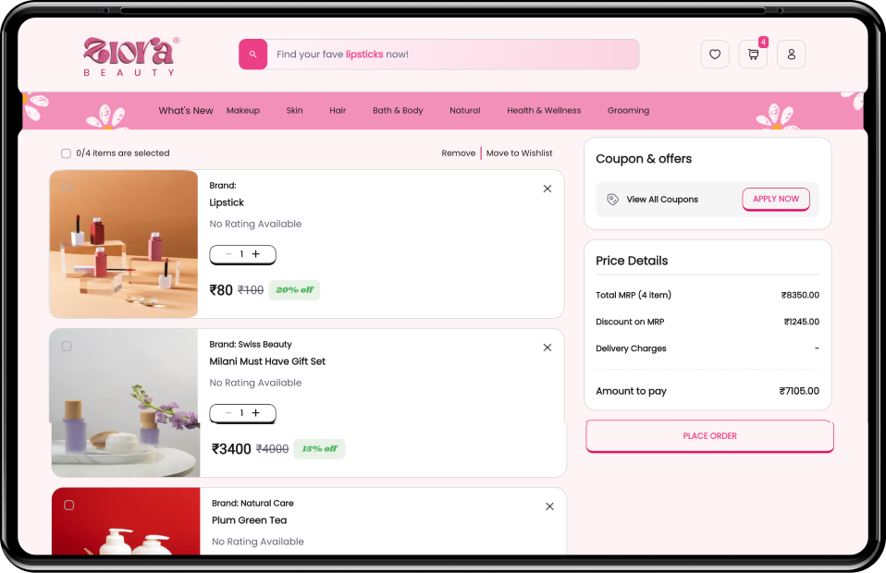Click the pink search magnifier icon
The width and height of the screenshot is (886, 573).
[x=252, y=54]
